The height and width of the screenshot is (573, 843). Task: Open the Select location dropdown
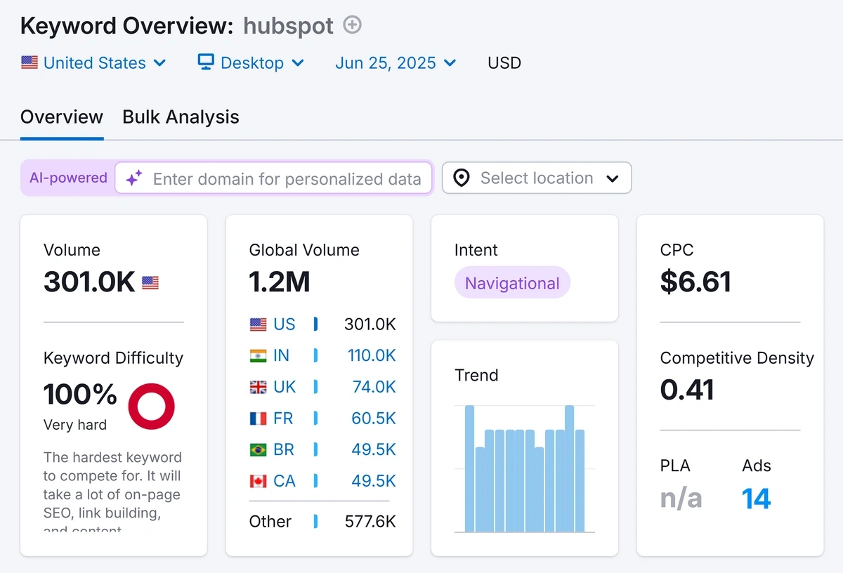pyautogui.click(x=537, y=178)
